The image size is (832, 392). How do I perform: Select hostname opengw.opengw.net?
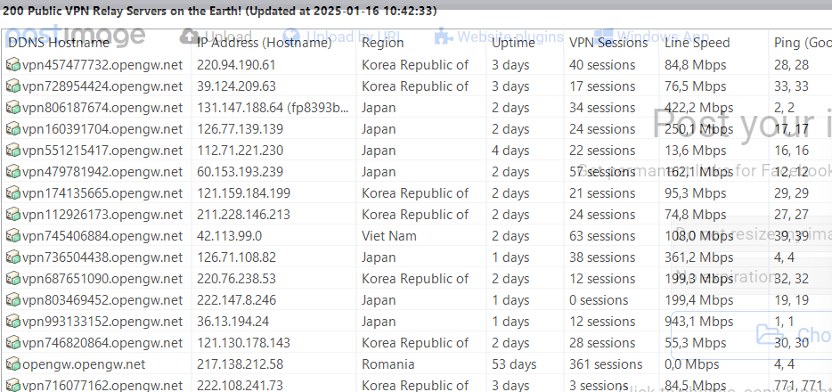point(84,364)
